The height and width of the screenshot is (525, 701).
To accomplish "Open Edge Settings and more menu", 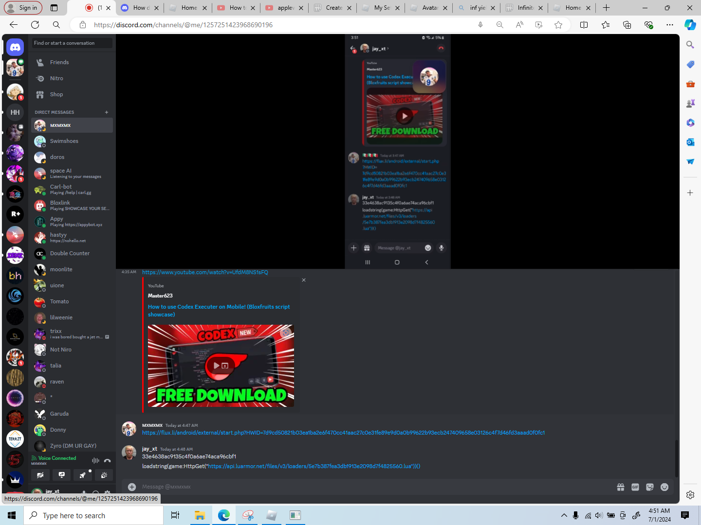I will pyautogui.click(x=670, y=25).
